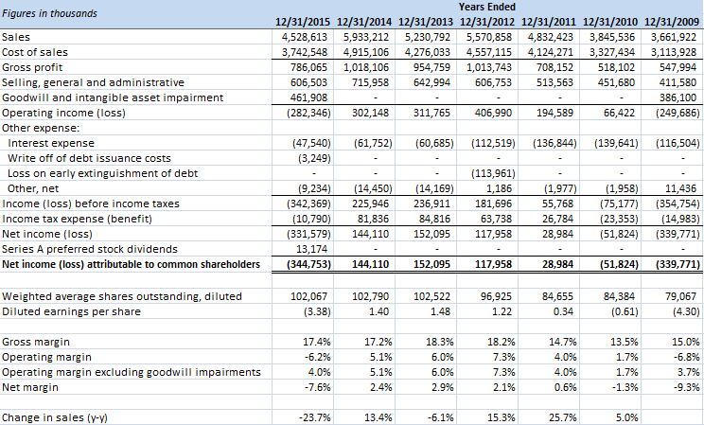
Task: Click the 'Years Ended' heading
Action: pyautogui.click(x=487, y=7)
